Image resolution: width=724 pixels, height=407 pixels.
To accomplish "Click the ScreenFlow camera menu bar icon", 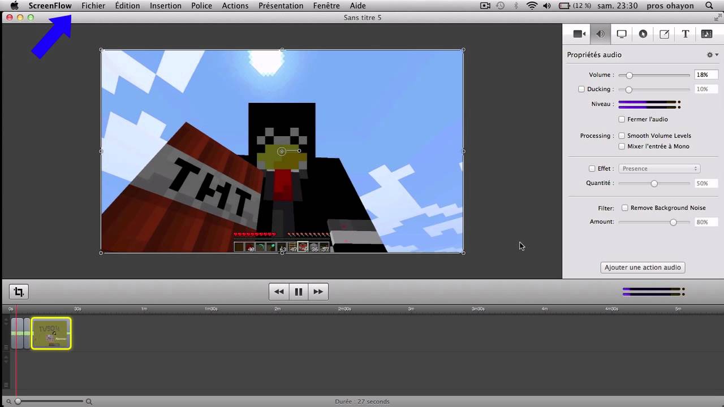I will point(485,6).
